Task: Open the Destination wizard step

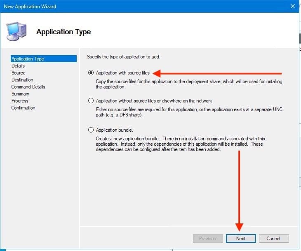Action: pyautogui.click(x=22, y=80)
